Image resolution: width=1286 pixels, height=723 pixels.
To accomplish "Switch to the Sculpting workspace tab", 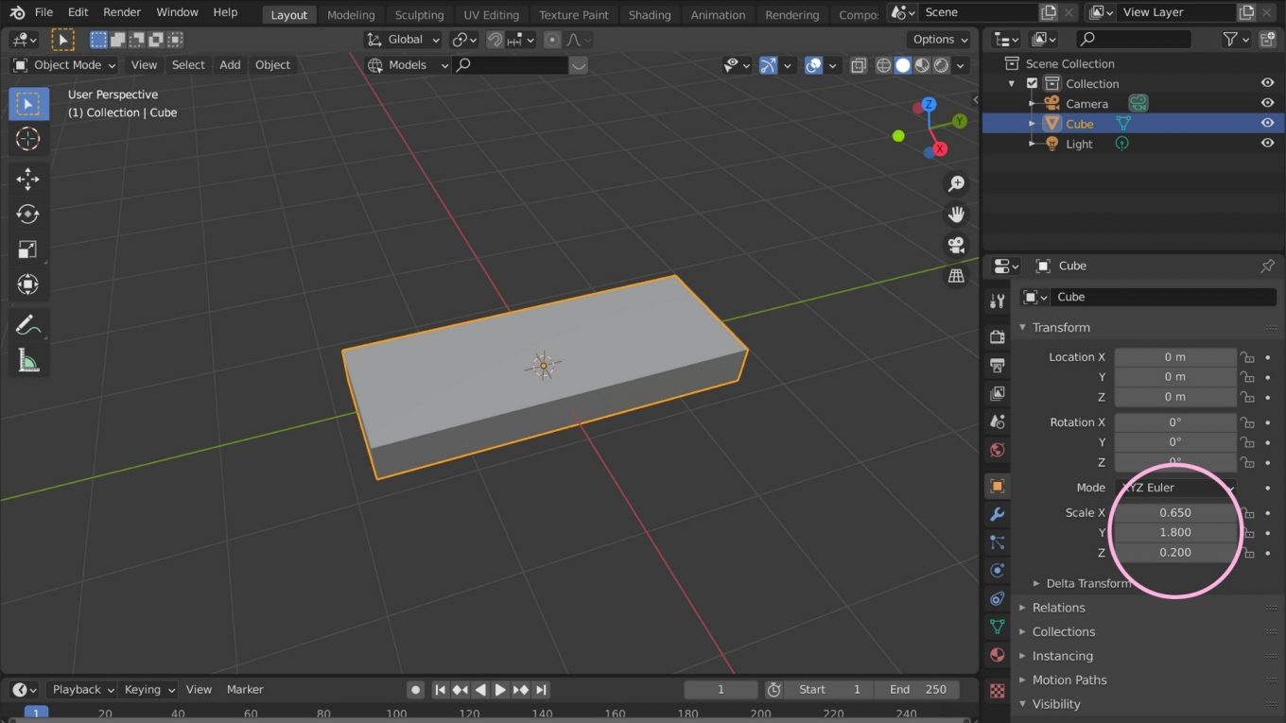I will 419,14.
